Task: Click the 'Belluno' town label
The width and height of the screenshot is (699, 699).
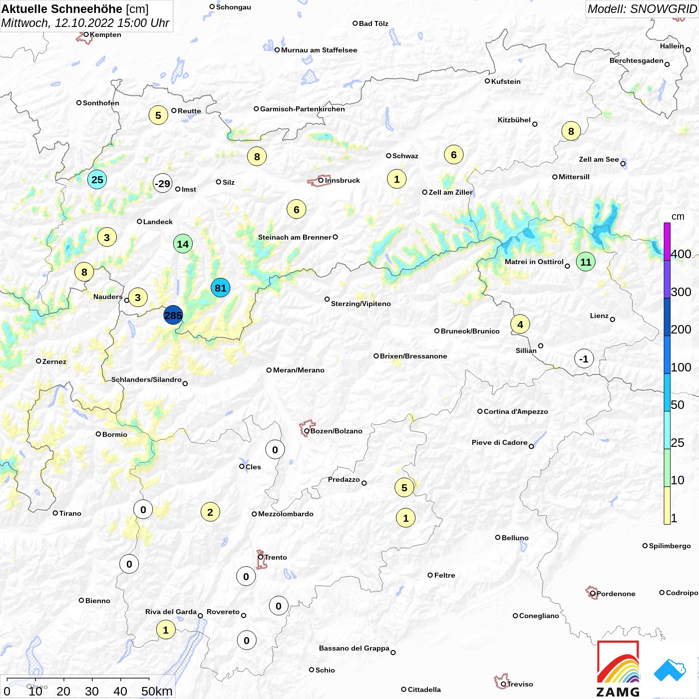Action: click(x=515, y=538)
